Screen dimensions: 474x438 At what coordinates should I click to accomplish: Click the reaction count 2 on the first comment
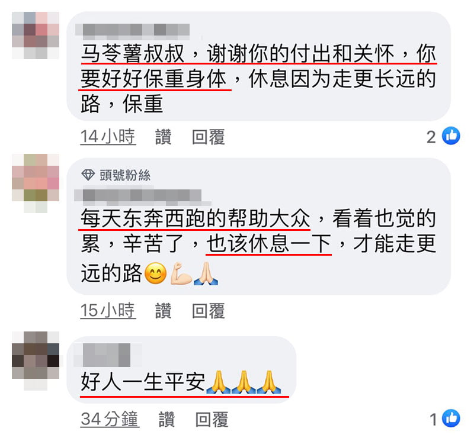[x=431, y=137]
